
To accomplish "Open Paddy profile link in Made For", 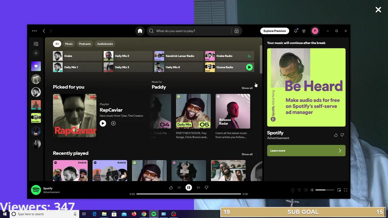I will pyautogui.click(x=159, y=87).
